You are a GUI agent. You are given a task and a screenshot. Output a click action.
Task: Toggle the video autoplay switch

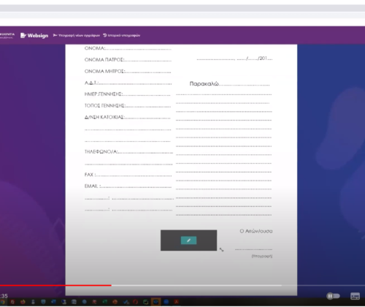pyautogui.click(x=333, y=296)
